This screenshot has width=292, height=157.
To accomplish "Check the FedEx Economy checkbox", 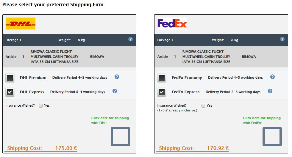I will (162, 78).
